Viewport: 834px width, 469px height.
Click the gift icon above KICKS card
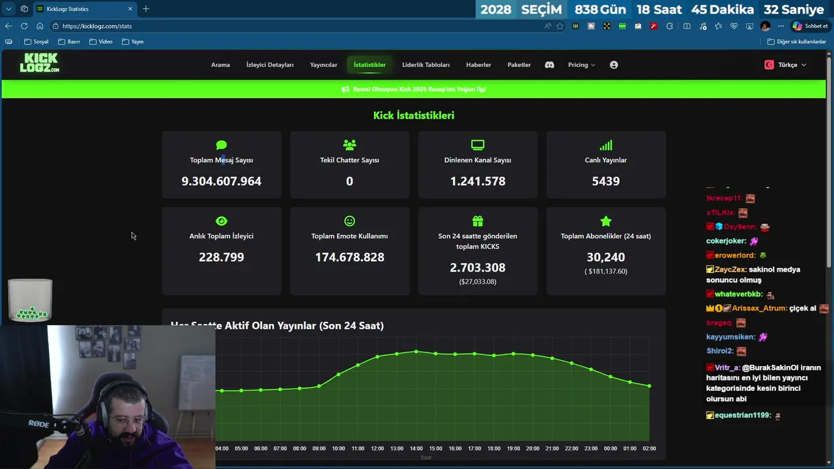click(x=478, y=221)
